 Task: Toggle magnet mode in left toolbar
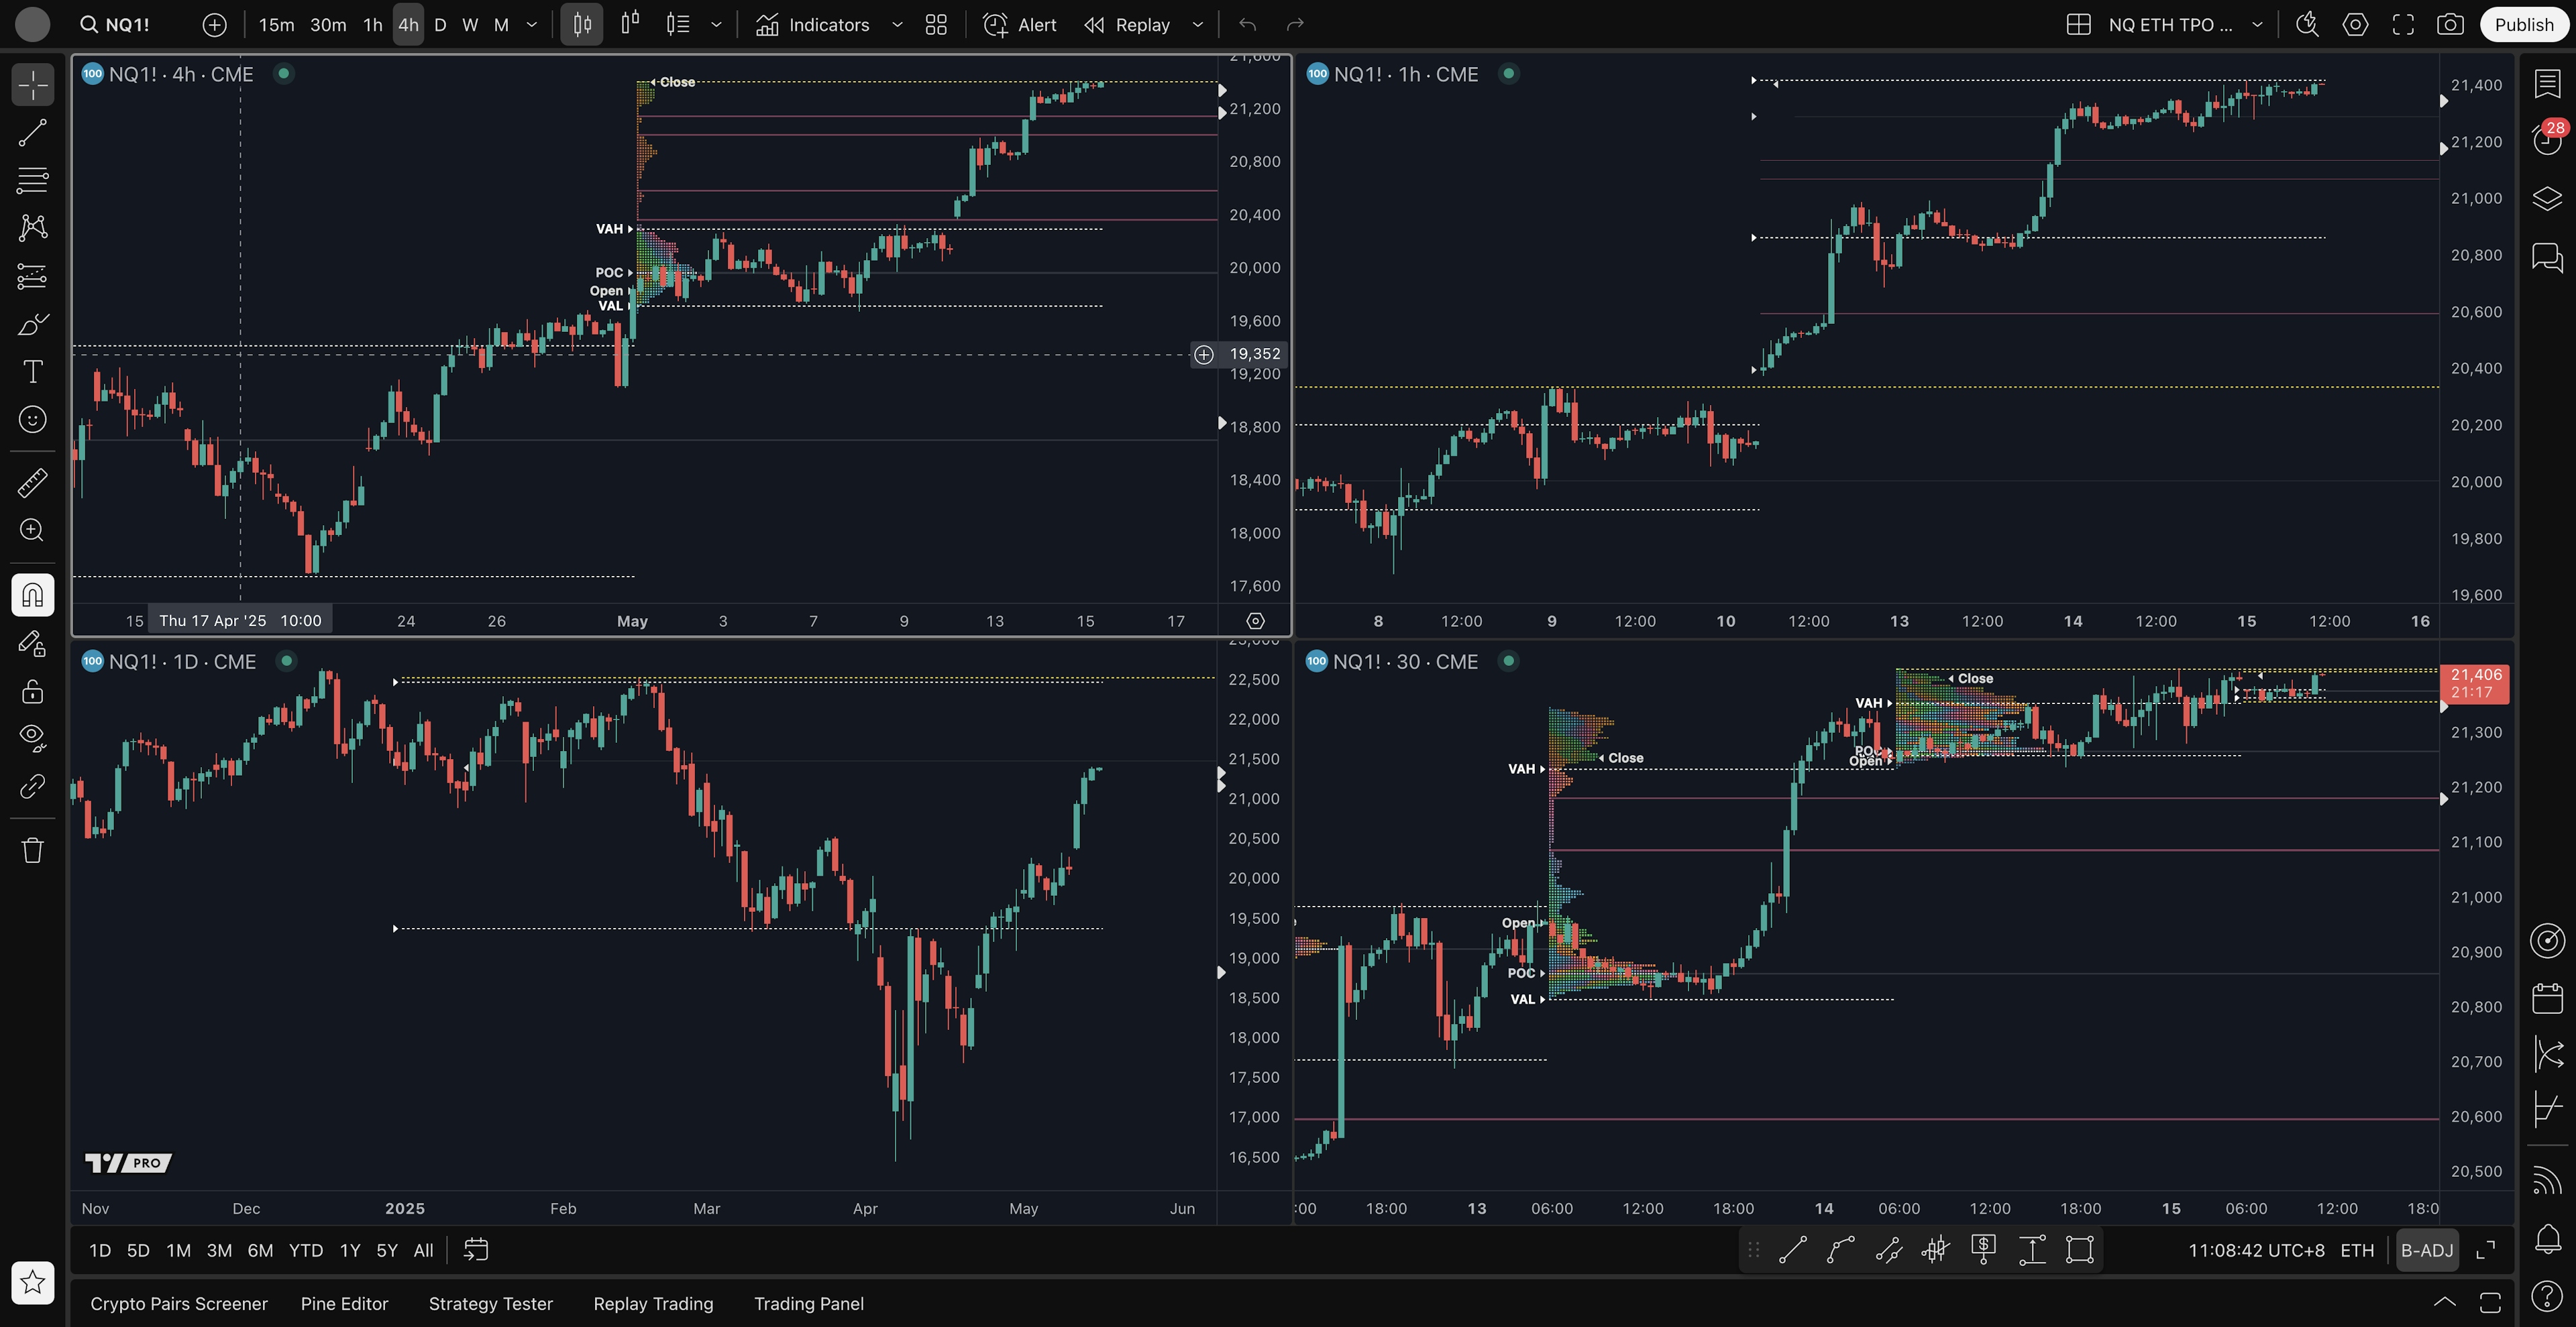pyautogui.click(x=32, y=595)
